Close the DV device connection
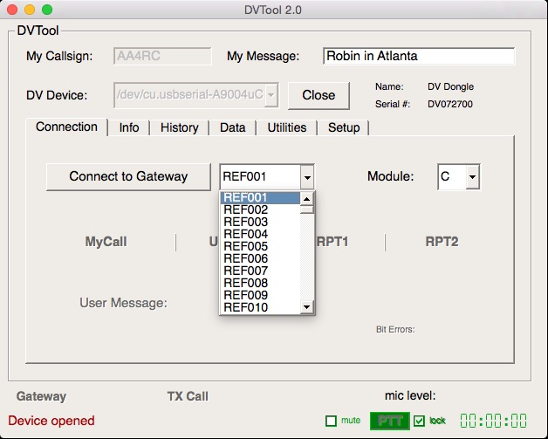The width and height of the screenshot is (548, 439). tap(319, 95)
